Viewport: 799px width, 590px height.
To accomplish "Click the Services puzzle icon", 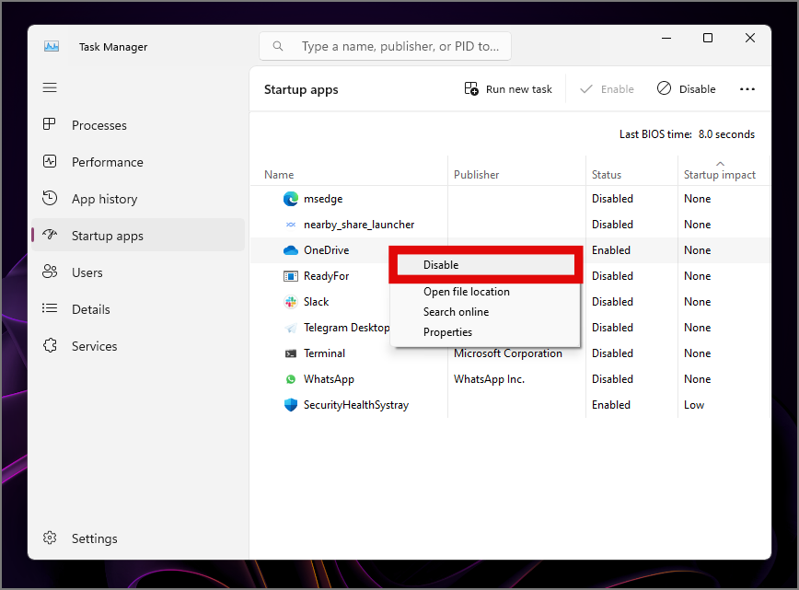I will tap(50, 345).
